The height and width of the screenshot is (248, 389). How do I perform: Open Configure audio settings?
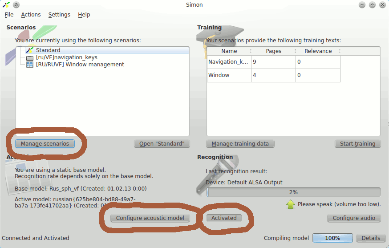[354, 218]
